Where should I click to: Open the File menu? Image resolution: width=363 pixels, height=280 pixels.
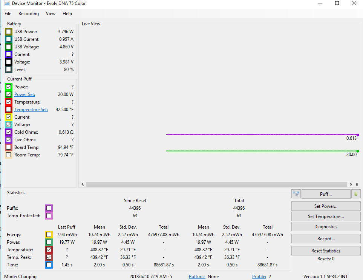(x=8, y=14)
